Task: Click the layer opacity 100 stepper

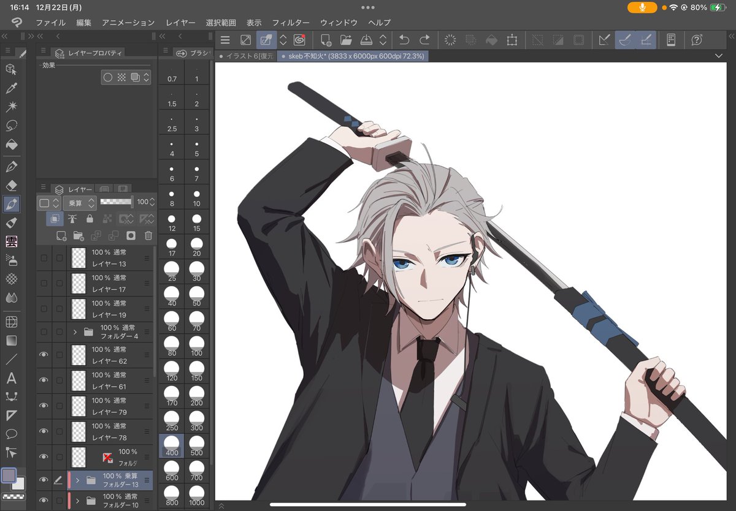Action: 152,202
